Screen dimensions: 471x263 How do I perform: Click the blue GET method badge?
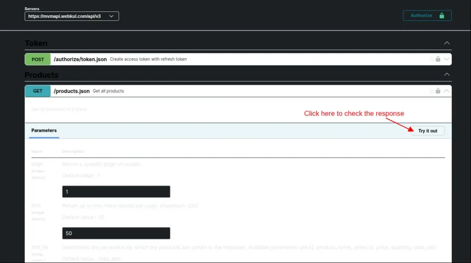point(37,91)
